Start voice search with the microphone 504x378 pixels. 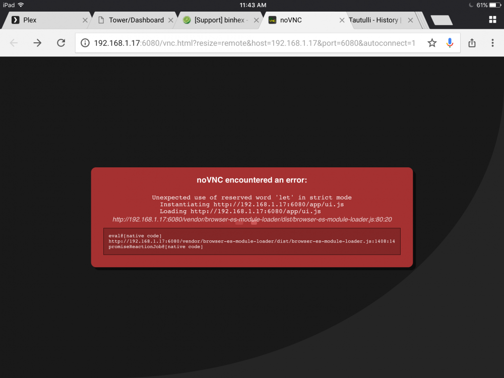point(450,43)
